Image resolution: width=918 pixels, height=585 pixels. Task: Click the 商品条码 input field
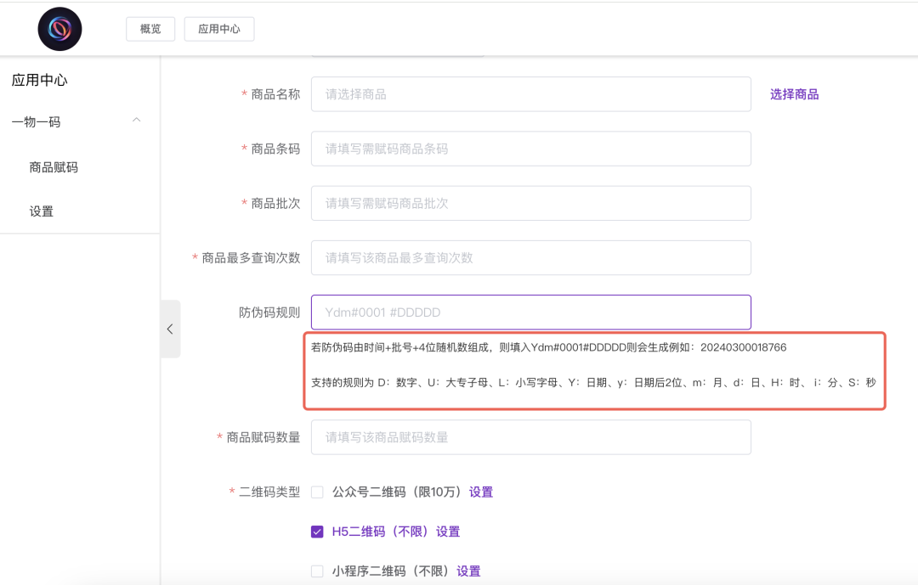(530, 149)
